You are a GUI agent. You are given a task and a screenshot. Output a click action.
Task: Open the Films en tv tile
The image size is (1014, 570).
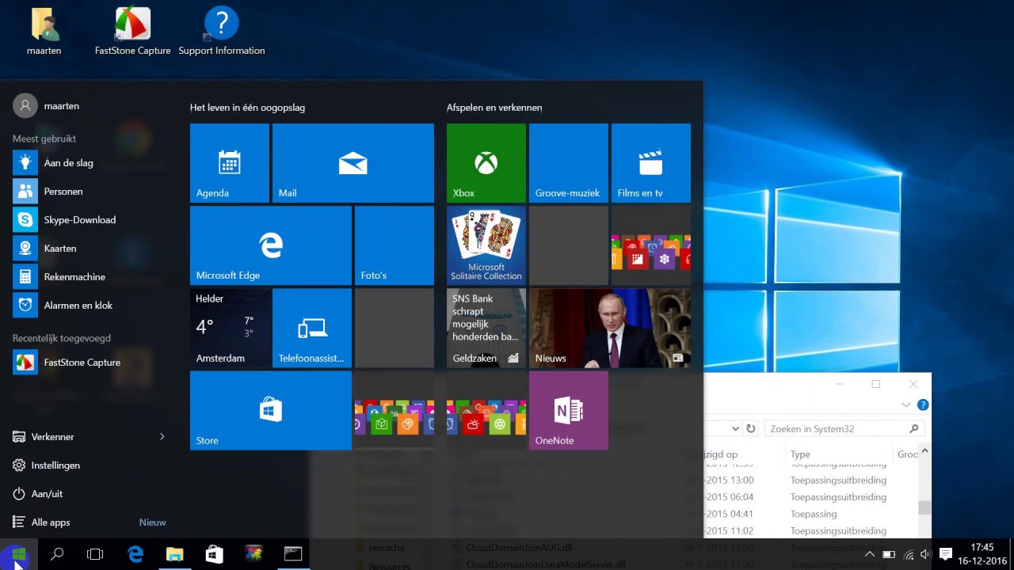[x=651, y=163]
